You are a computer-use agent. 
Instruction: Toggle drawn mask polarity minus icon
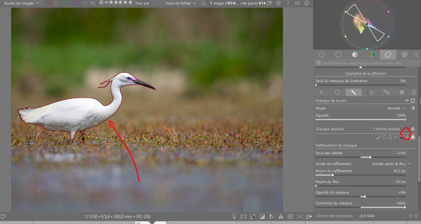pos(413,129)
